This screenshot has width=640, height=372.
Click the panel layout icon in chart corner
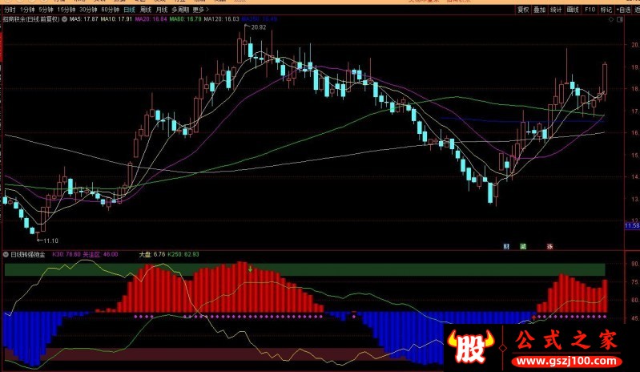click(620, 19)
